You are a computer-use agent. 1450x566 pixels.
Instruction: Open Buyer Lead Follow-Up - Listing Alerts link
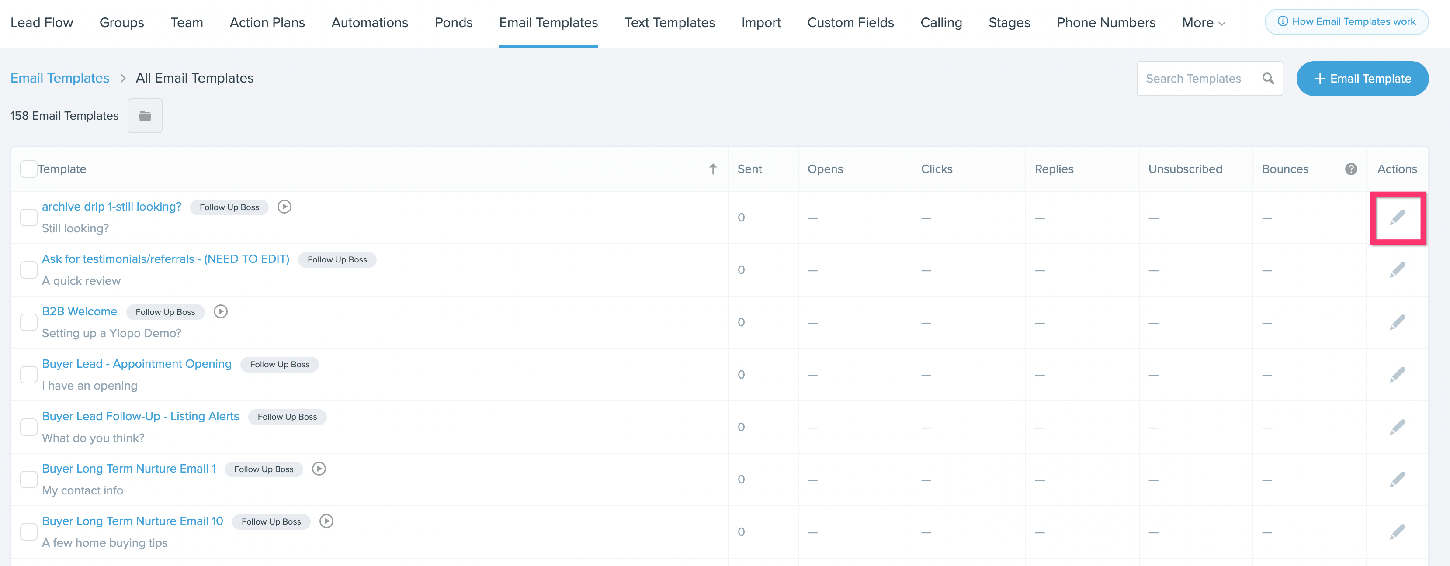[140, 416]
